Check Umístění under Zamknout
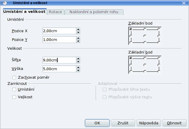This screenshot has width=189, height=129. coord(14,89)
